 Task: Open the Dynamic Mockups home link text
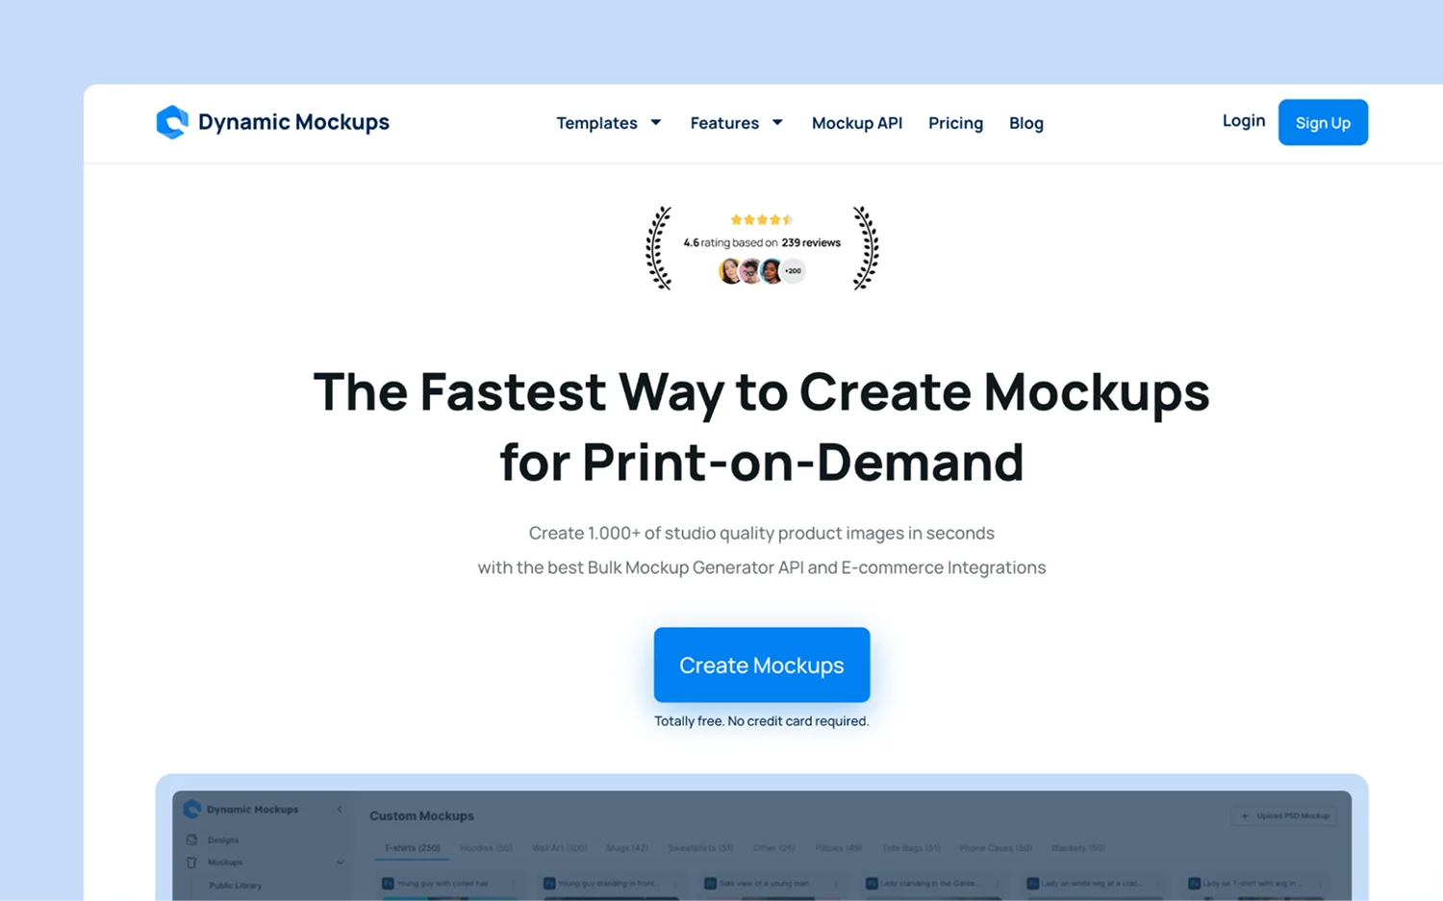[293, 122]
